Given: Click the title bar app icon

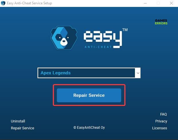Looking at the screenshot, I should (x=3, y=3).
